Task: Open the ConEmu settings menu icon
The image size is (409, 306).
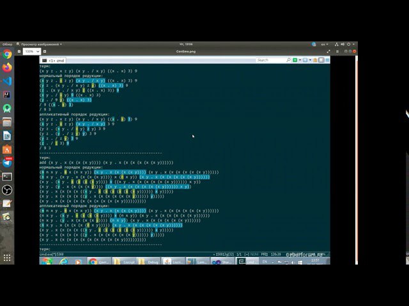Action: [327, 60]
